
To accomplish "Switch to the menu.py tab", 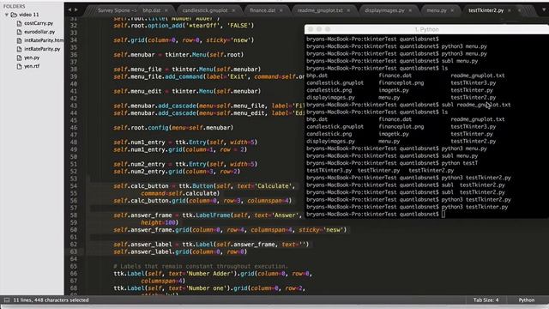I will (437, 10).
